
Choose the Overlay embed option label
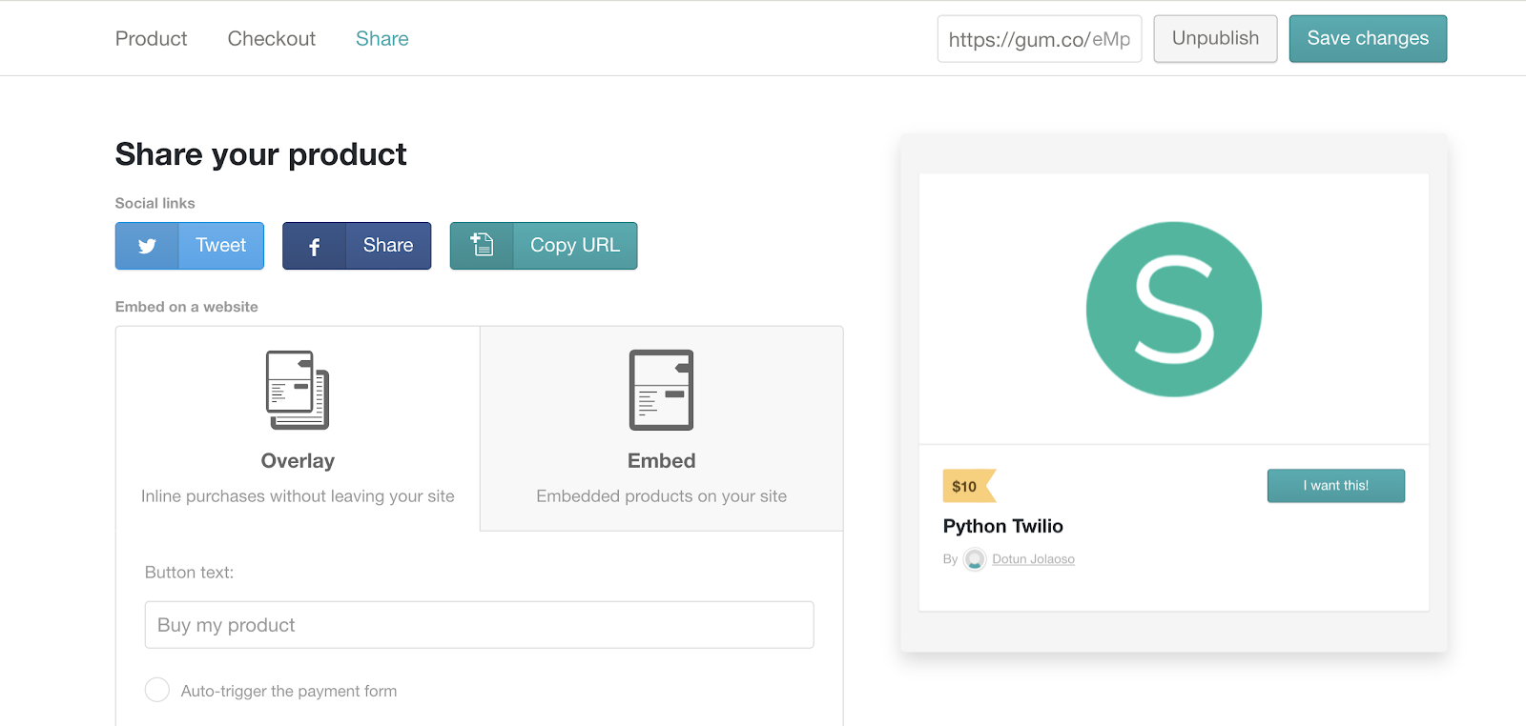[298, 461]
